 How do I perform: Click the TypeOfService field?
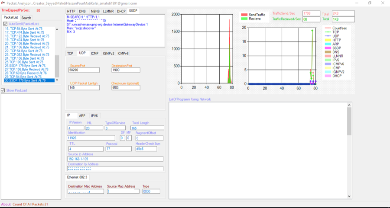115,128
